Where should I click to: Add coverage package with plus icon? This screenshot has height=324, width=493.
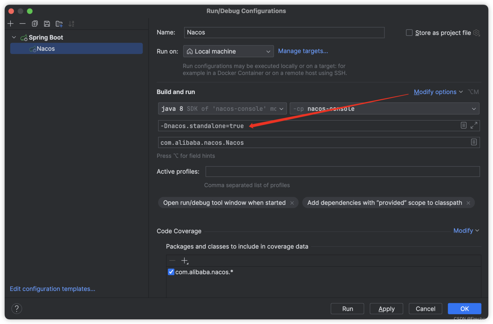(x=185, y=261)
